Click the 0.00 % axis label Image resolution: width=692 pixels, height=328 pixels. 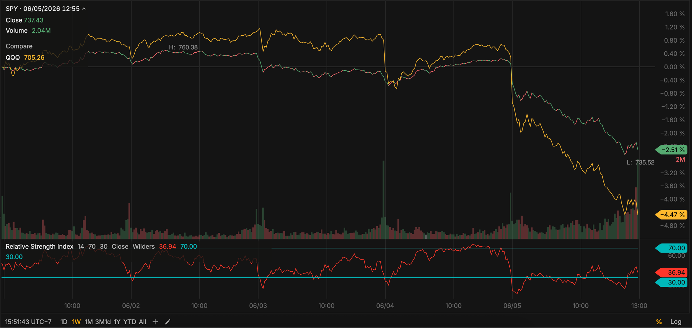(x=674, y=67)
